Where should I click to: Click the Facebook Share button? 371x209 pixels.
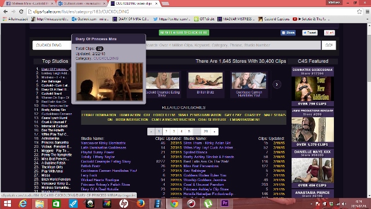click(288, 33)
